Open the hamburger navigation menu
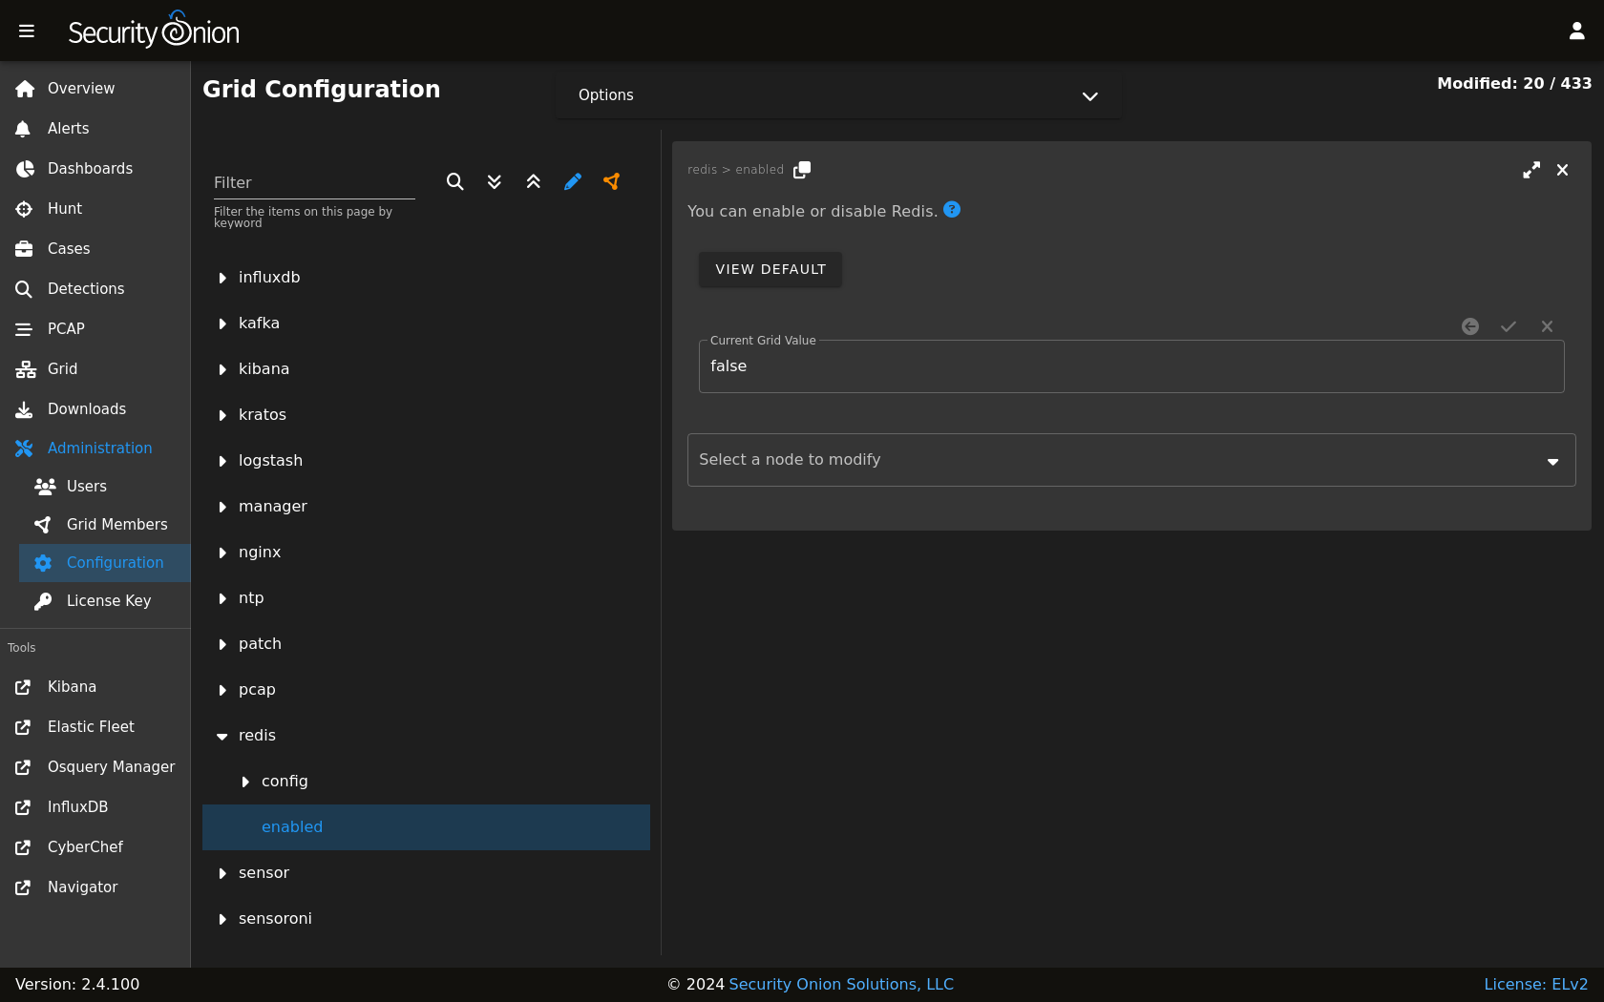The width and height of the screenshot is (1604, 1002). (x=27, y=31)
